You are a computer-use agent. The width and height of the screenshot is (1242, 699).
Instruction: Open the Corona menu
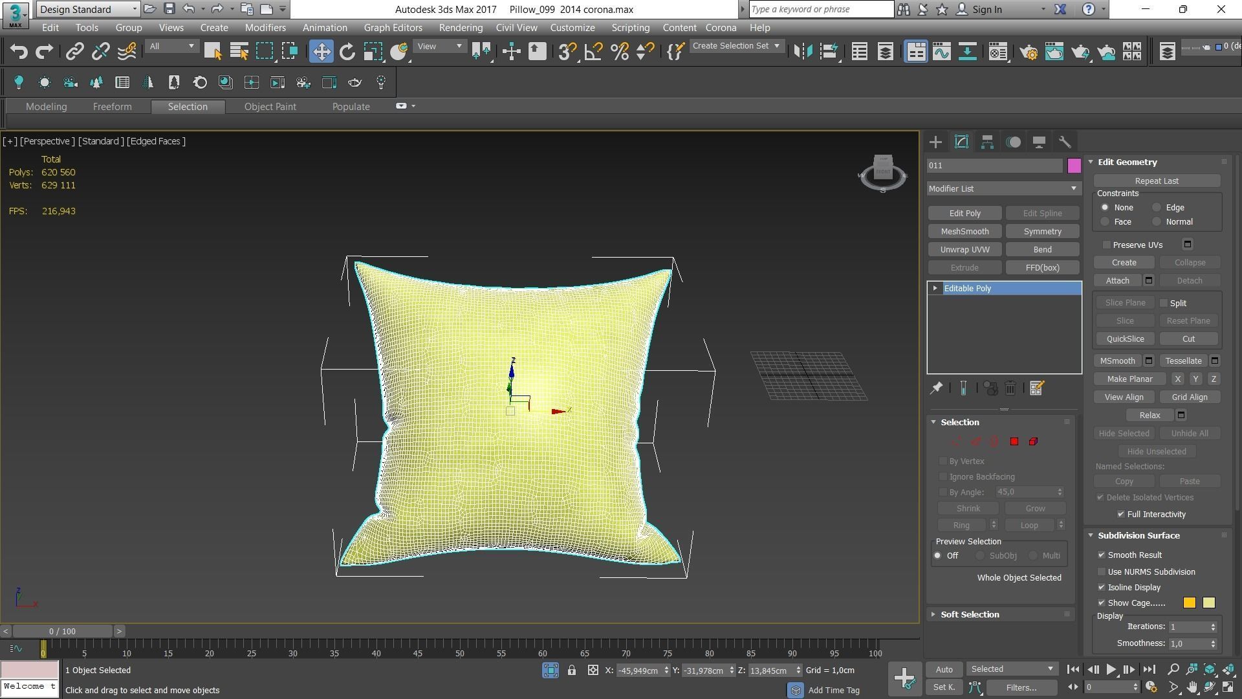point(721,28)
